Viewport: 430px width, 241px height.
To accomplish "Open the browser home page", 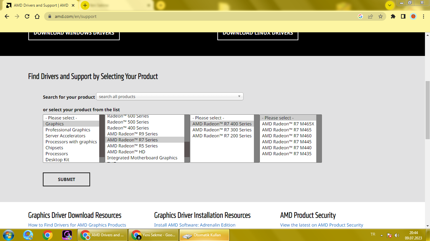I will point(37,16).
